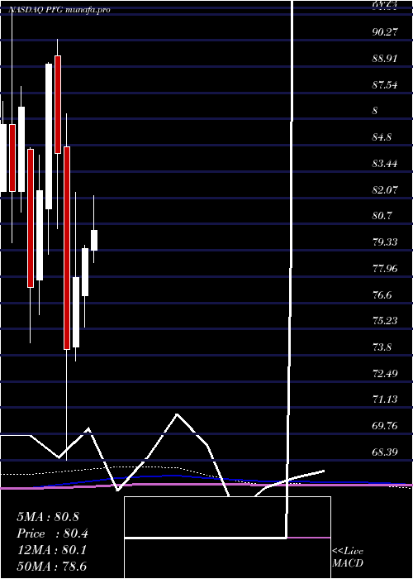Click the NASDAQ PFG munafa.pro title text

point(59,10)
